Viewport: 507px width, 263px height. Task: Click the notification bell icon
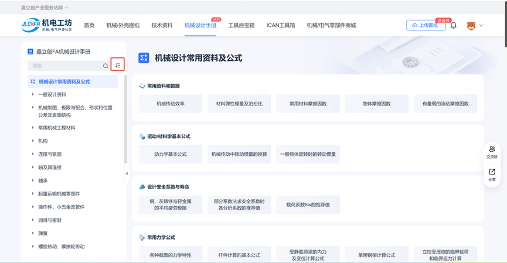453,25
